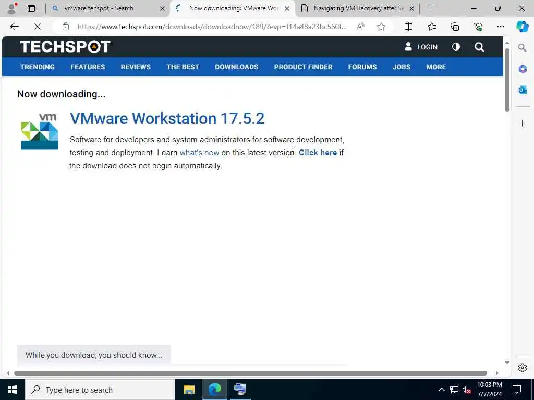Click the VMware Workstation product logo
534x400 pixels.
click(x=40, y=131)
